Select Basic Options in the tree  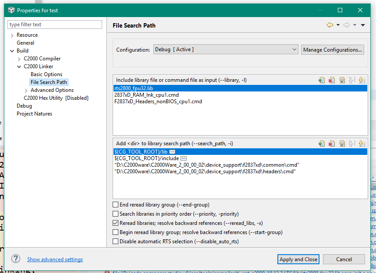point(46,74)
